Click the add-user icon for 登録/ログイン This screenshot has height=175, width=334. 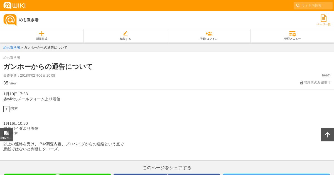coord(209,34)
